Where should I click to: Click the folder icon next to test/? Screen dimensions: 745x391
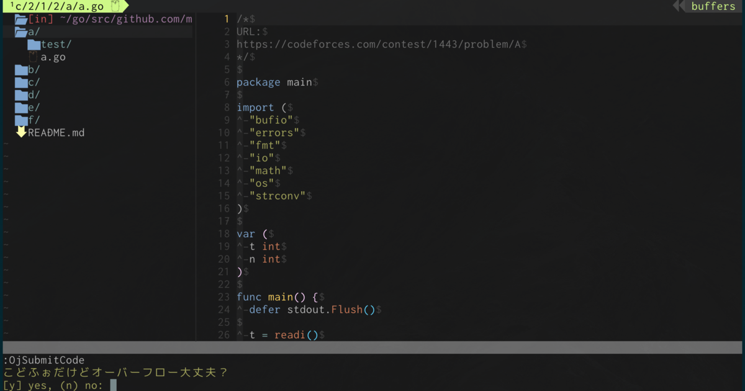tap(34, 45)
